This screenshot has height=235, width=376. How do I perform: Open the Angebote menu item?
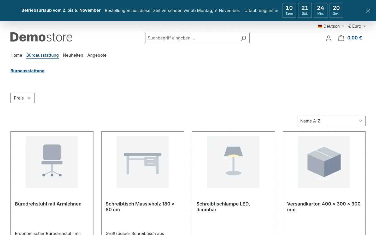(97, 55)
